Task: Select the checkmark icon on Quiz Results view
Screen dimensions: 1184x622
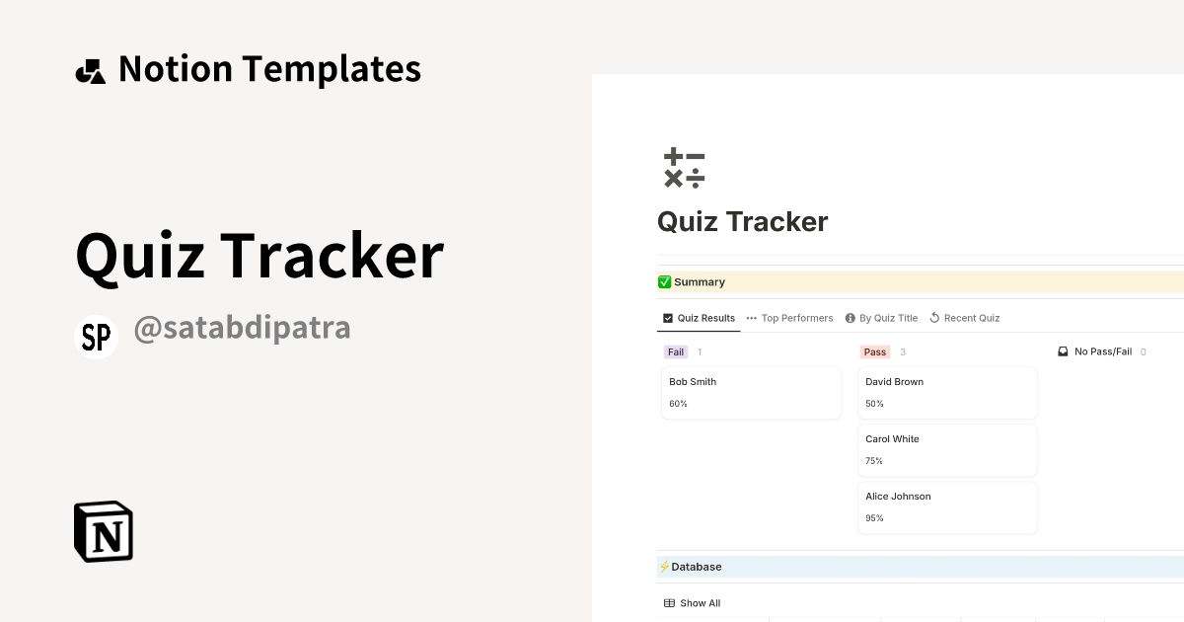Action: [x=667, y=317]
